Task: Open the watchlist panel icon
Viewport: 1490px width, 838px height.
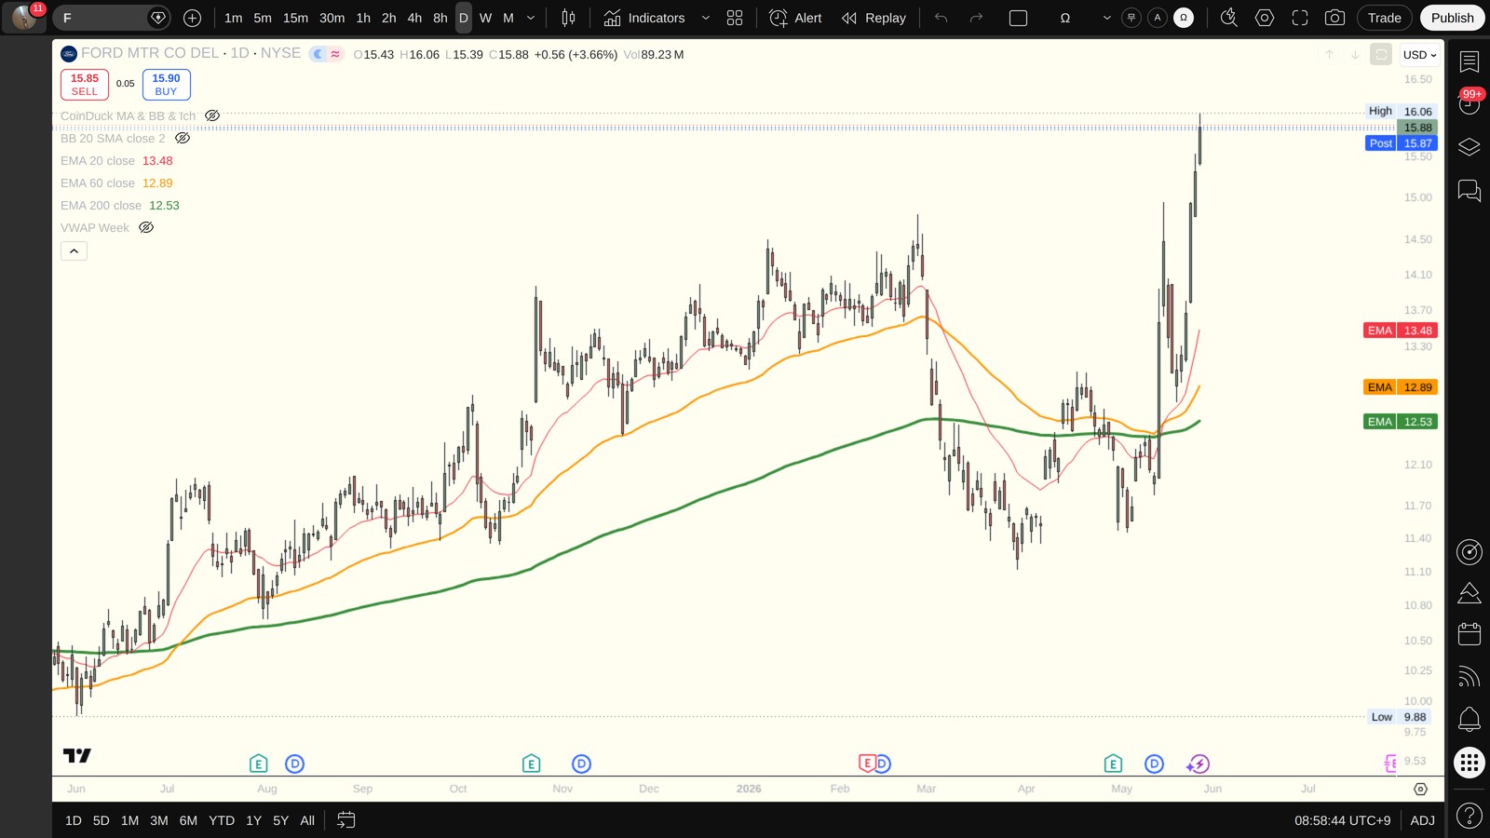Action: (1470, 62)
